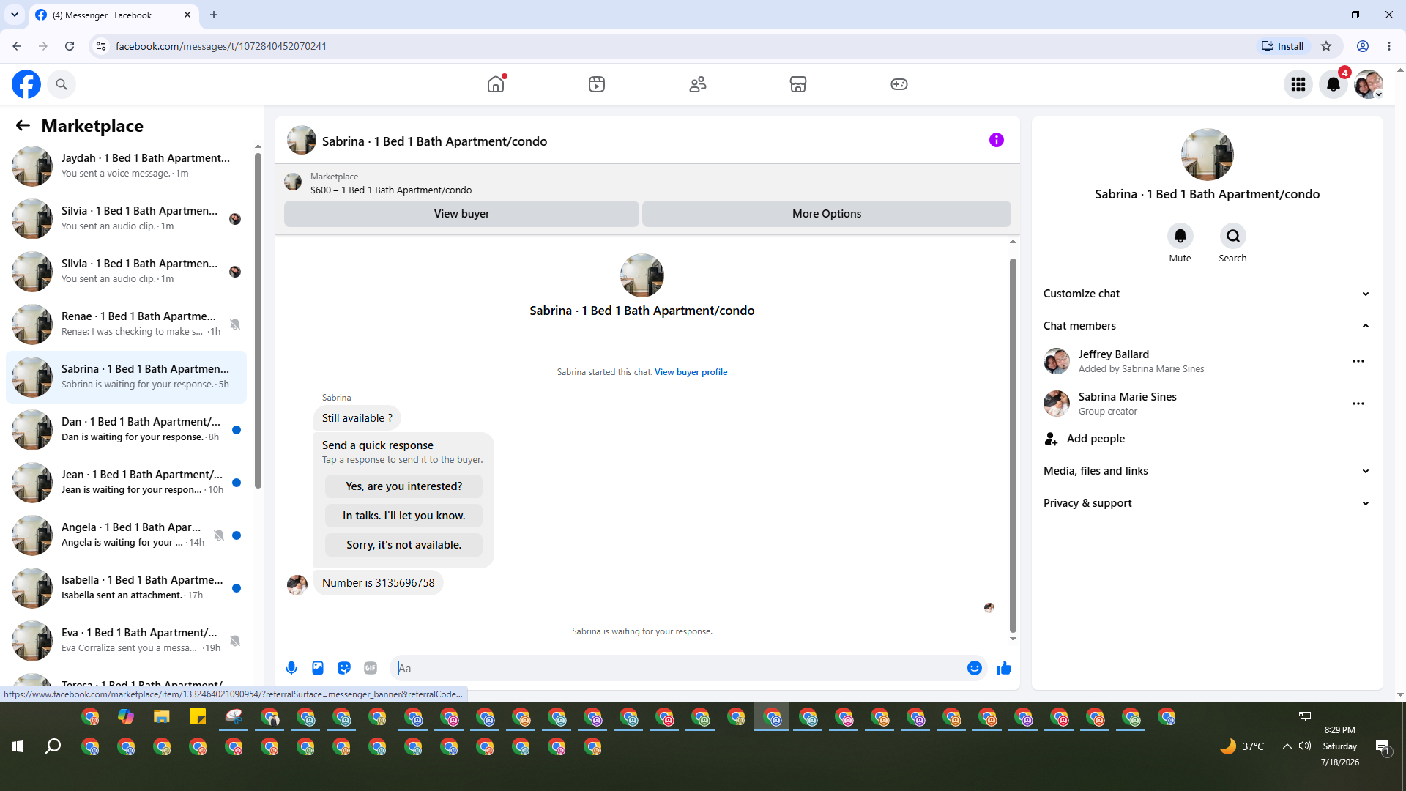Choose a GIF from the GIF icon
The image size is (1406, 791).
(371, 668)
